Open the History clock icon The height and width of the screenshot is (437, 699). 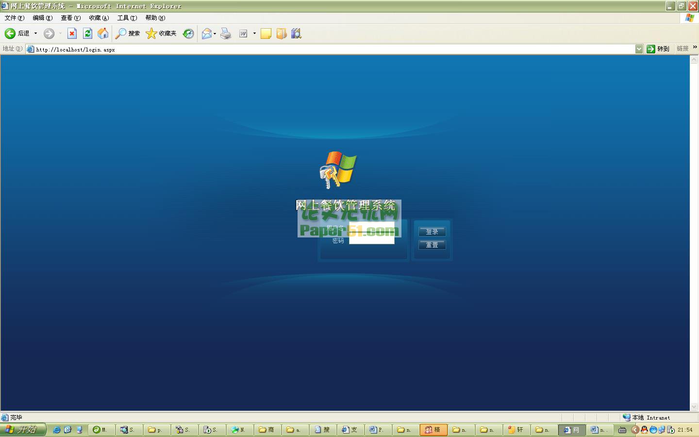click(188, 33)
